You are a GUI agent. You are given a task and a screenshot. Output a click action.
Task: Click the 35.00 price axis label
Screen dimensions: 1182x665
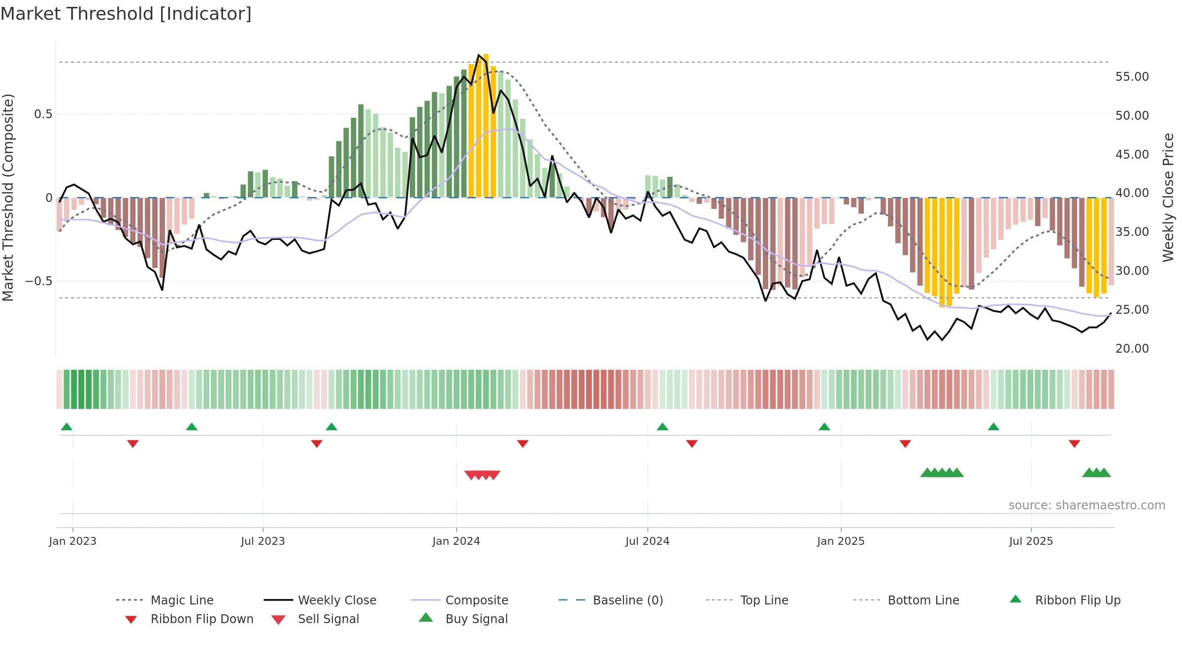point(1132,232)
